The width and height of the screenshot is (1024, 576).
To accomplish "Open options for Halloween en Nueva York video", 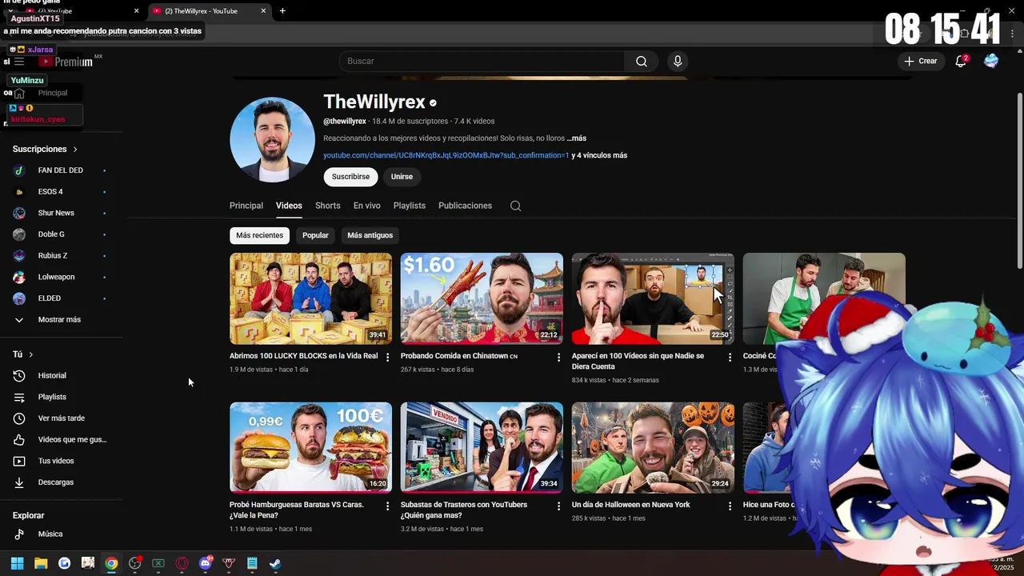I will tap(730, 506).
